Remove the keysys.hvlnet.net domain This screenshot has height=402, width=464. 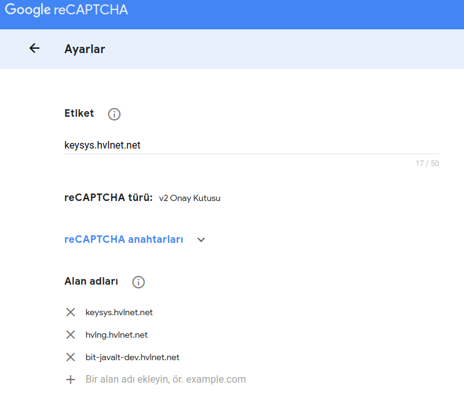[71, 312]
